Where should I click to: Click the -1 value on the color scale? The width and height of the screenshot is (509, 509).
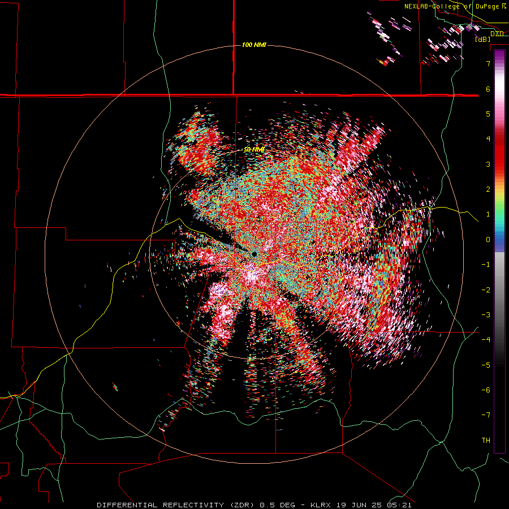(x=486, y=265)
